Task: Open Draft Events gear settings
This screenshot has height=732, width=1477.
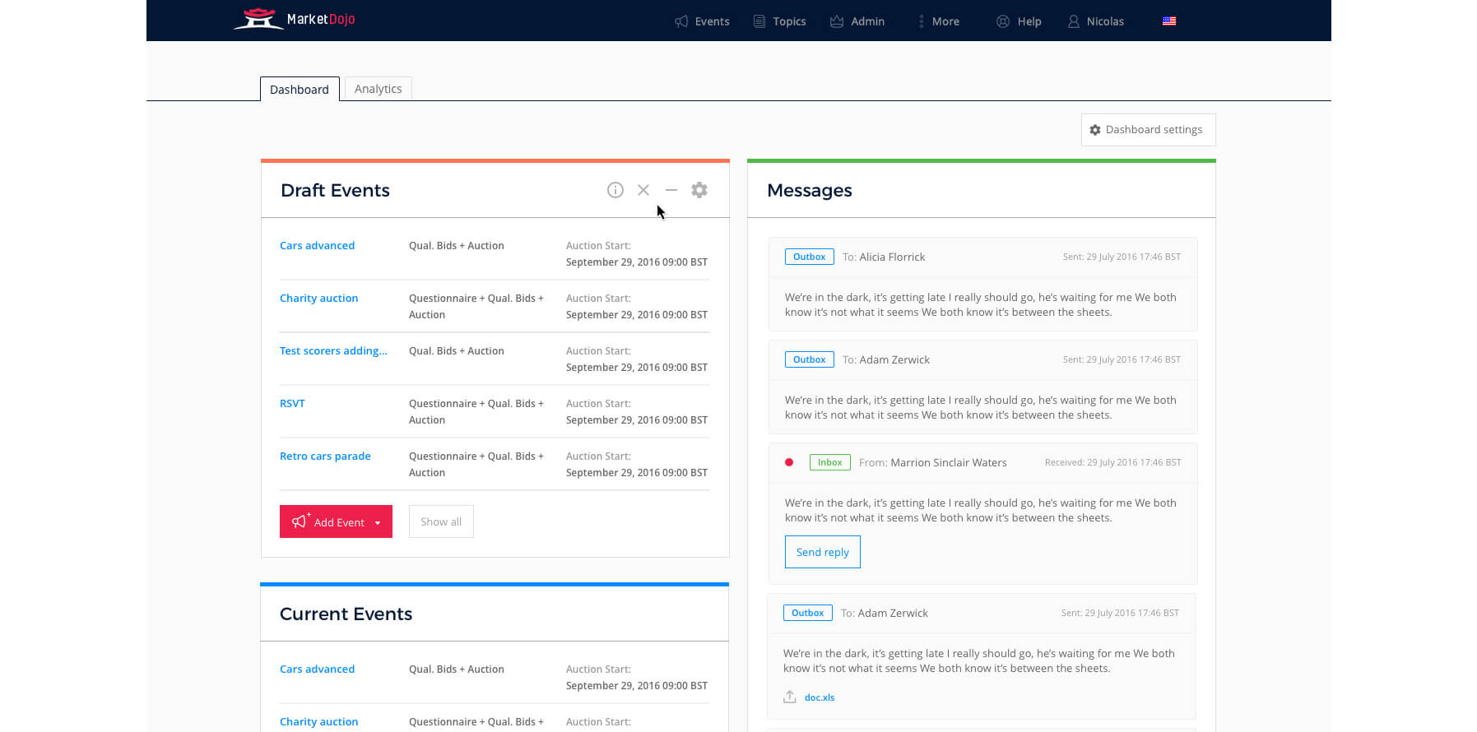Action: (x=699, y=190)
